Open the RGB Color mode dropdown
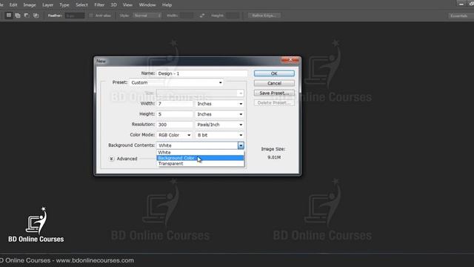 [174, 135]
